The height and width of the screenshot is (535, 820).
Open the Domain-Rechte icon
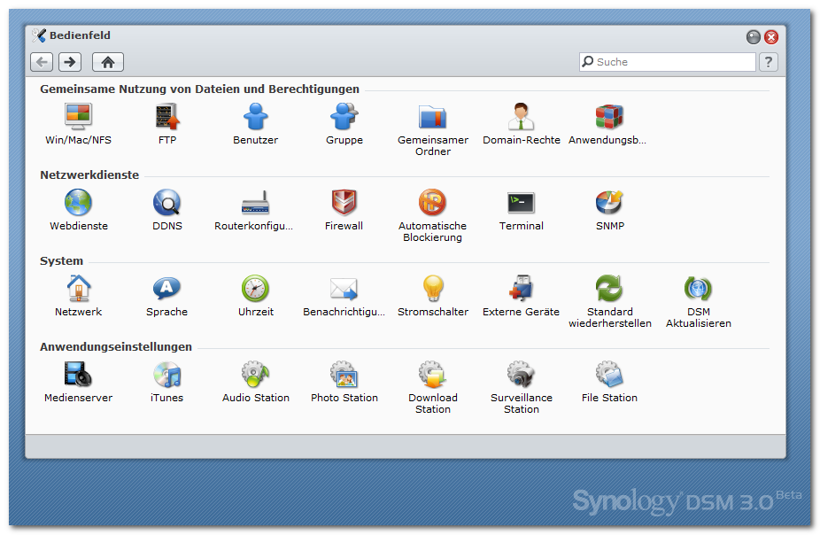tap(521, 116)
